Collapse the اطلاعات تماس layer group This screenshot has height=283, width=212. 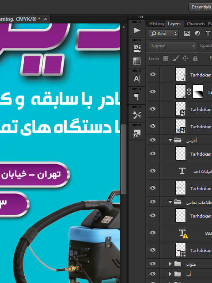point(170,202)
